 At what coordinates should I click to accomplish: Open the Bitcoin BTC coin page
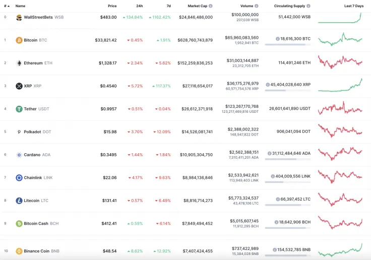[x=35, y=40]
